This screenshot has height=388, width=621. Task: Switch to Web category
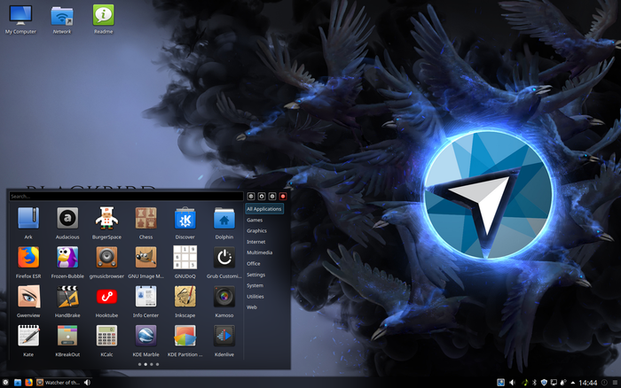pos(252,307)
